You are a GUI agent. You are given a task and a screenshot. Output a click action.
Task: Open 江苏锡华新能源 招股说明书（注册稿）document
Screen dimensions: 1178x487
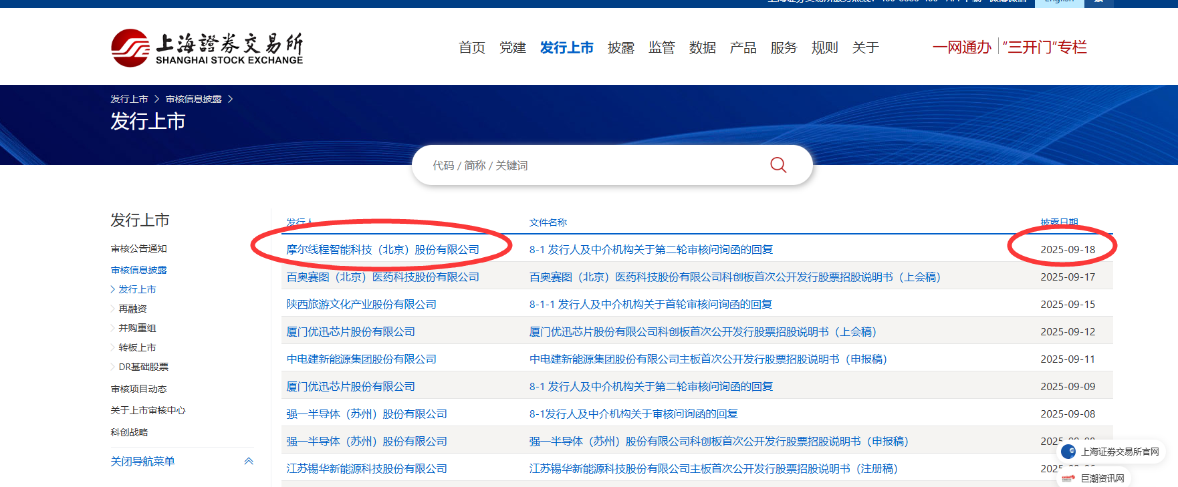714,468
